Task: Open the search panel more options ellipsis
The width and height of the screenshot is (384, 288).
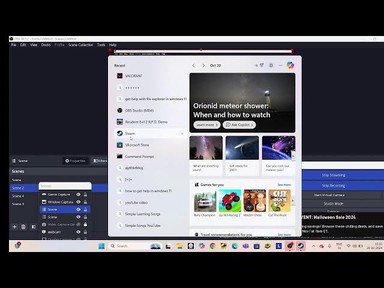Action: click(281, 65)
